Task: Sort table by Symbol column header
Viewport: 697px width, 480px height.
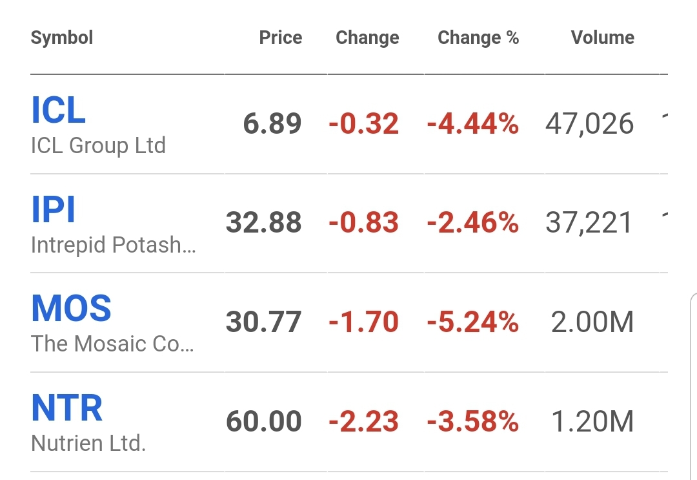Action: (x=62, y=37)
